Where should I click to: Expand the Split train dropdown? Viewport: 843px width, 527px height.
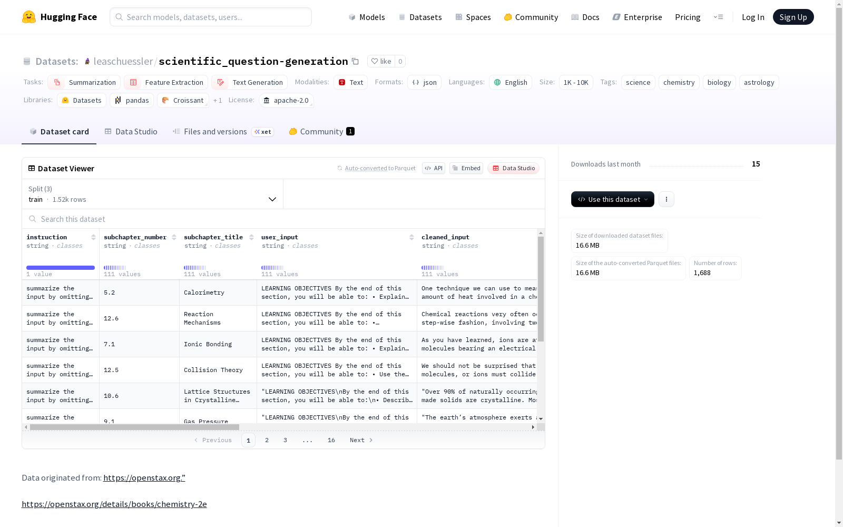coord(153,194)
